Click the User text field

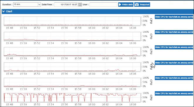(103, 5)
